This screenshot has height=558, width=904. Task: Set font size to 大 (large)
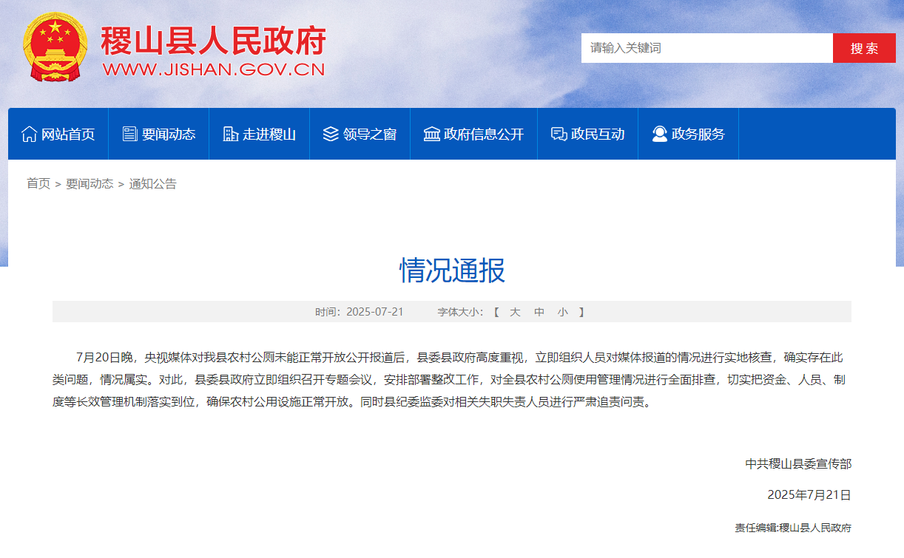click(515, 312)
